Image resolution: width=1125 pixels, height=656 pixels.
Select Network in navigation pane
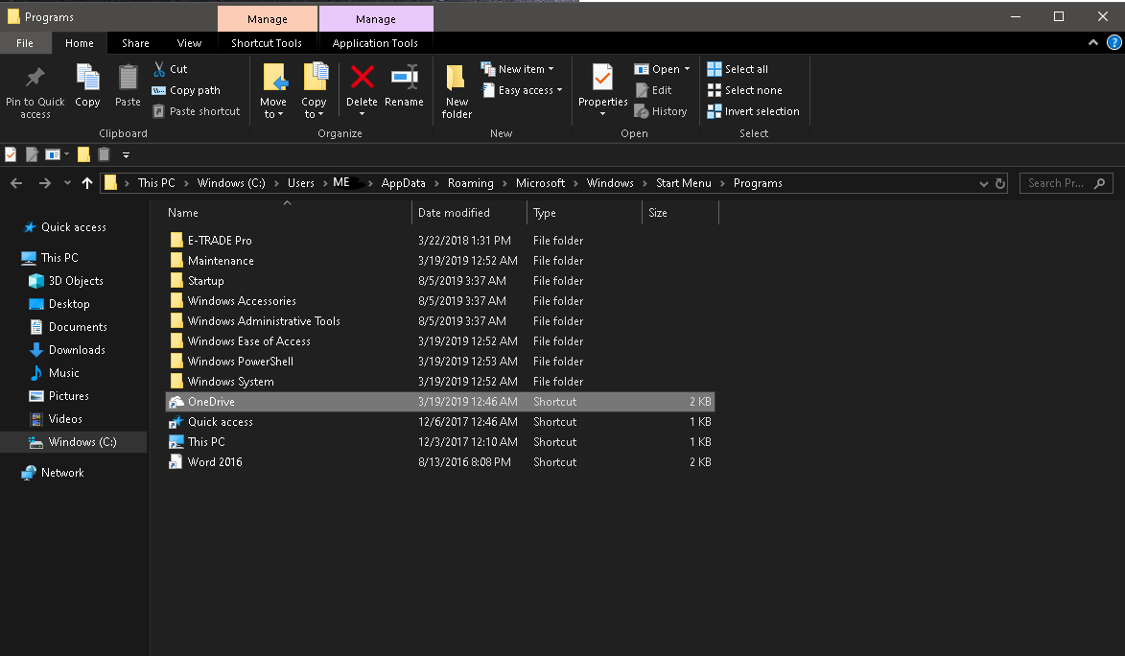[62, 473]
